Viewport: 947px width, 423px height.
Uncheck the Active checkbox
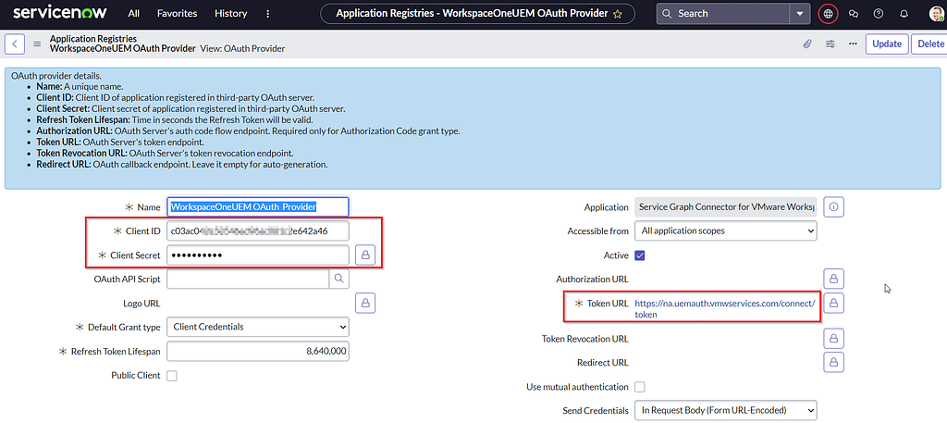click(x=640, y=255)
